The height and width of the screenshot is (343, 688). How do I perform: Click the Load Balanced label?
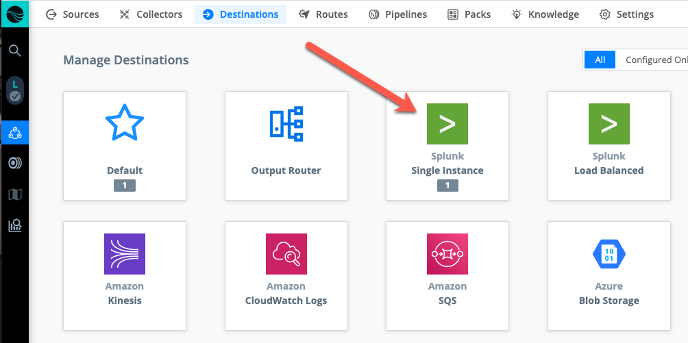click(609, 170)
